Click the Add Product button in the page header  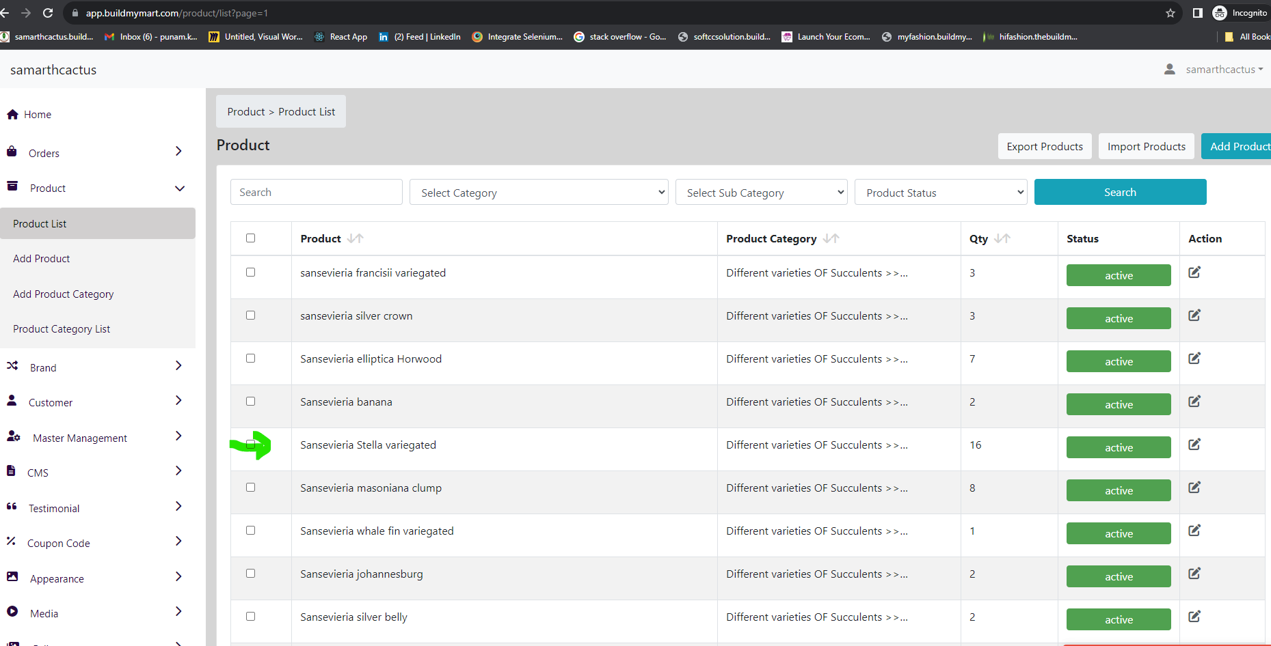point(1236,146)
